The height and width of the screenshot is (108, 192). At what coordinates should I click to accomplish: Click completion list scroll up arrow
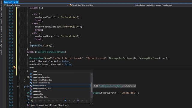tap(91, 74)
